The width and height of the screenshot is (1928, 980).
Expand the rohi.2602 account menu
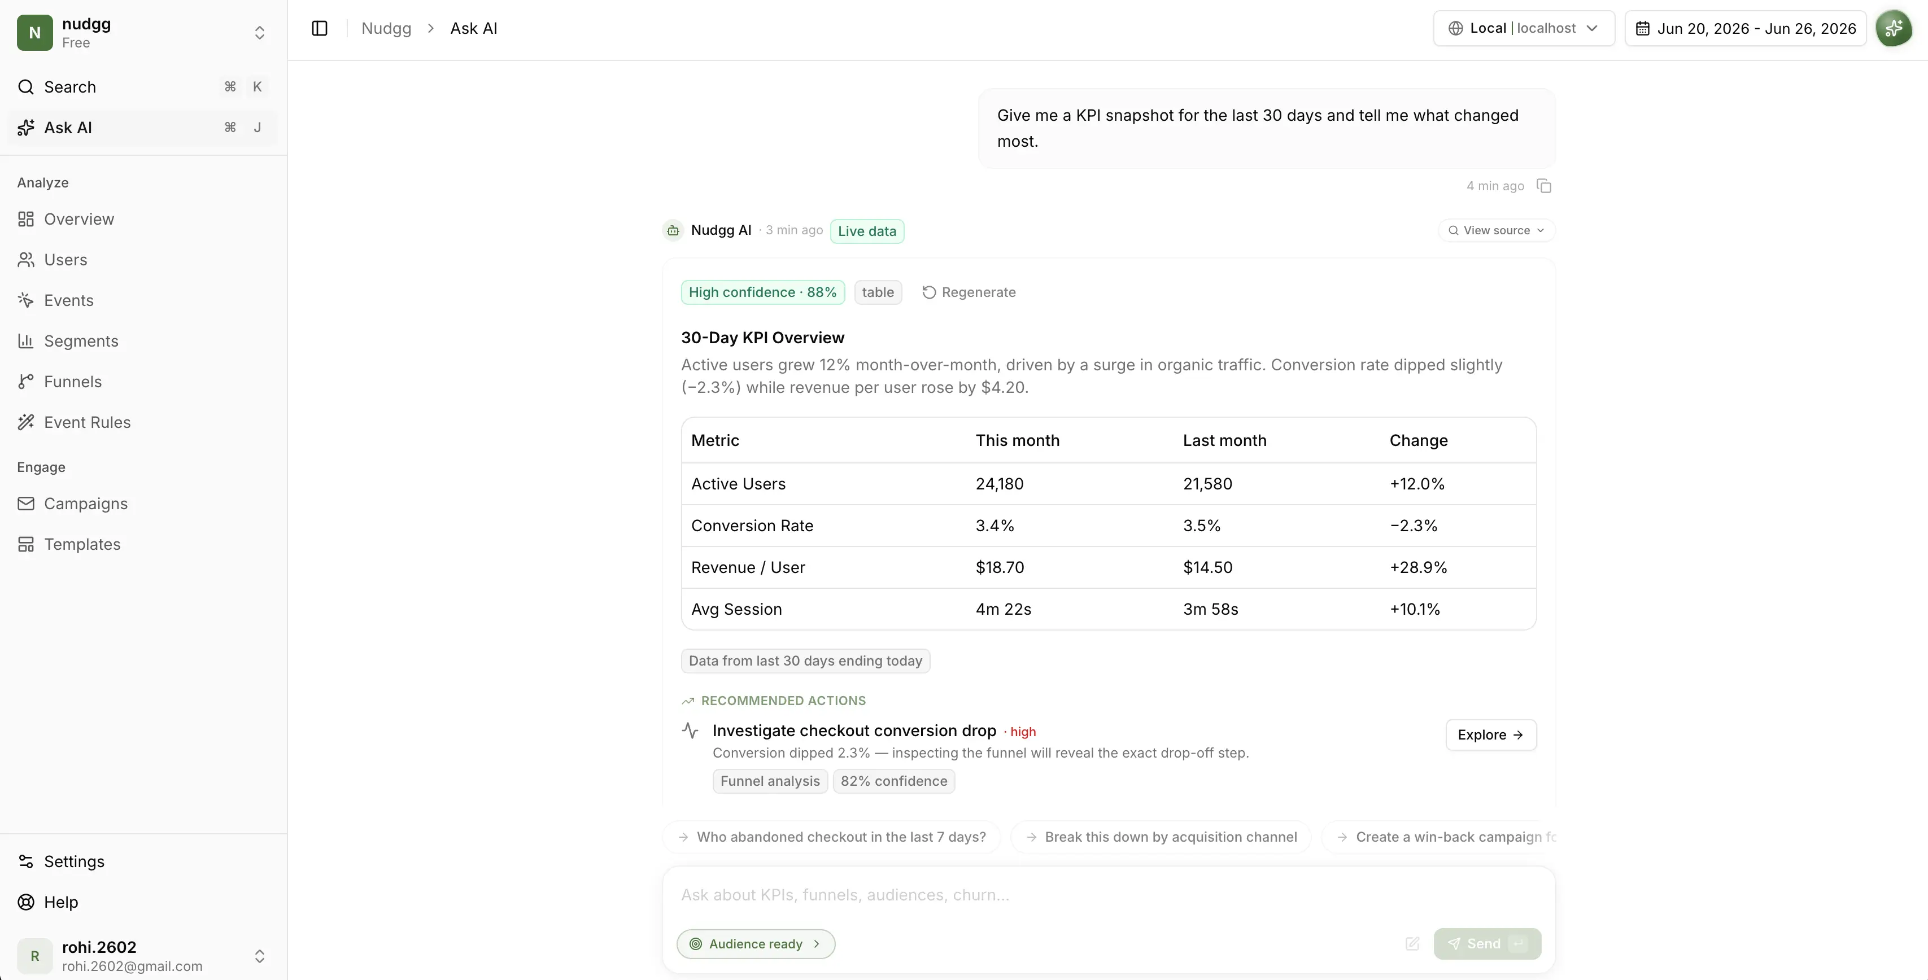click(x=260, y=956)
